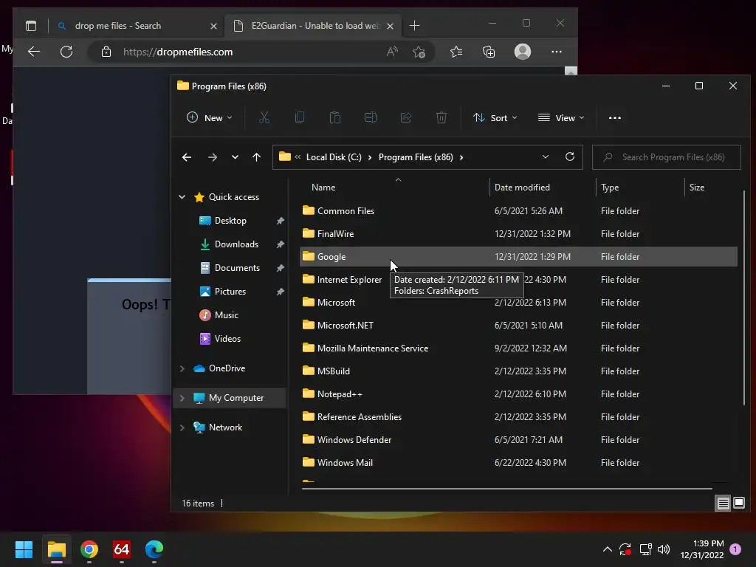Click the Copy icon in Explorer toolbar
The width and height of the screenshot is (756, 567).
(x=300, y=117)
